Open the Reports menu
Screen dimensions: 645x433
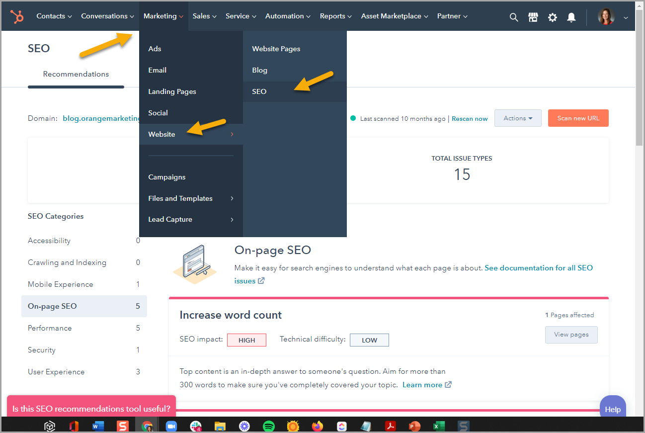(x=336, y=16)
